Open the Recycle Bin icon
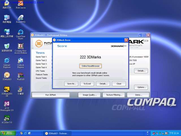Viewport: 181px width, 136px height. click(7, 48)
